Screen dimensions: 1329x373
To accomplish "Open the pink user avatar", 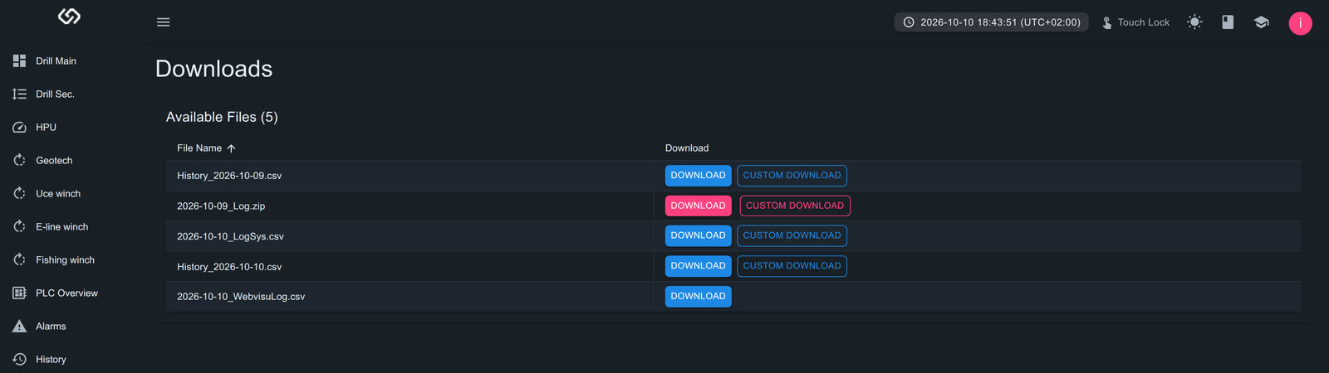I will click(x=1300, y=23).
